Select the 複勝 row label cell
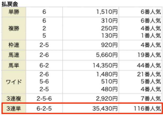 14,28
